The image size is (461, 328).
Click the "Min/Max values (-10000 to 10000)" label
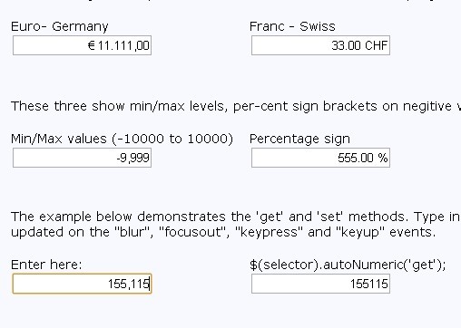(122, 139)
